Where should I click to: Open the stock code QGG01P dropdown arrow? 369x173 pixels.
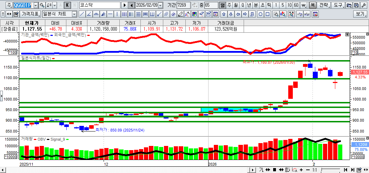(35, 5)
